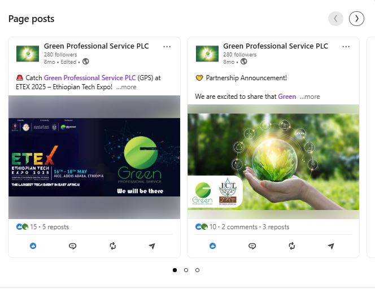This screenshot has height=293, width=375.
Task: Comment on the Partnership Announcement post
Action: [252, 246]
